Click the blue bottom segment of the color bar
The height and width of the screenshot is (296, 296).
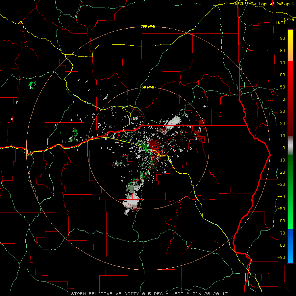[x=290, y=246]
